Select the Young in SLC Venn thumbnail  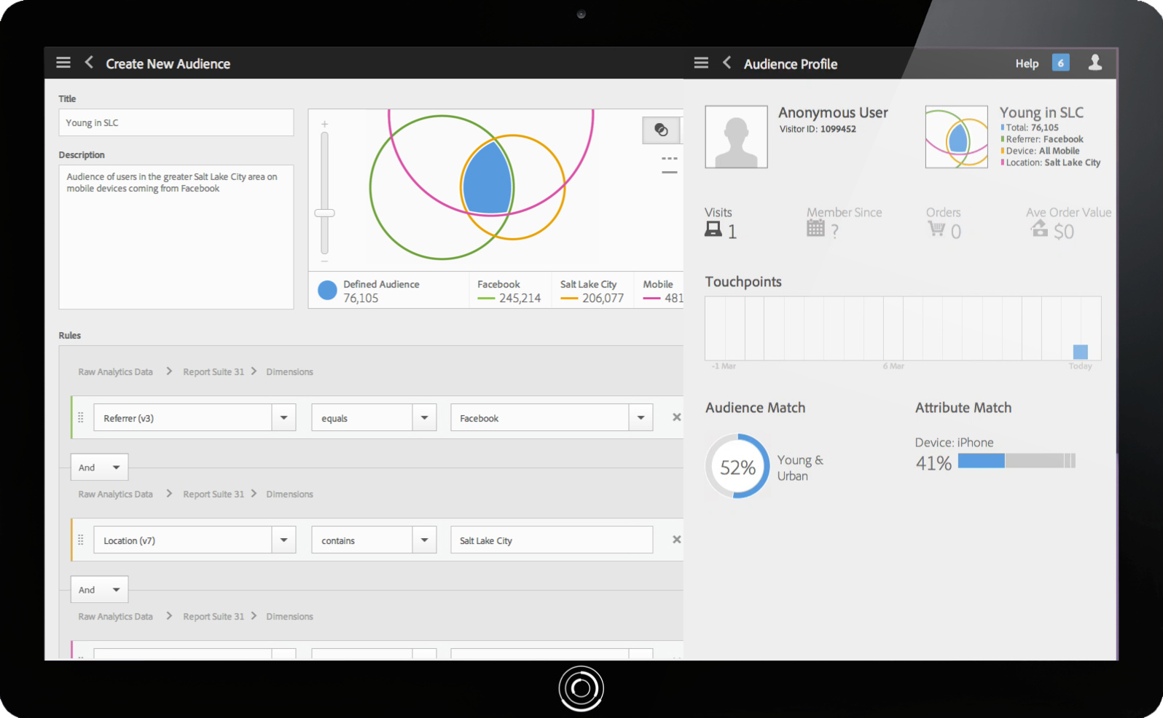[x=956, y=138]
